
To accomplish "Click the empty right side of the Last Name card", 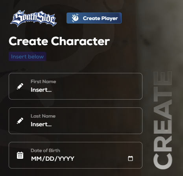I will (x=111, y=121).
